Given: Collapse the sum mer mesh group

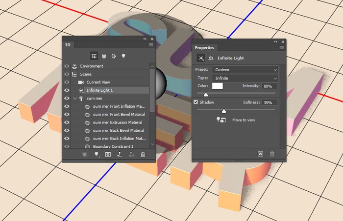Looking at the screenshot, I should tap(75, 99).
